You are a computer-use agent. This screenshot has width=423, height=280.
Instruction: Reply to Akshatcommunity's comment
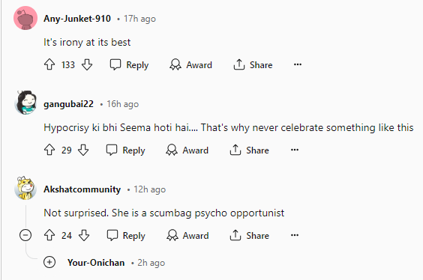(126, 236)
